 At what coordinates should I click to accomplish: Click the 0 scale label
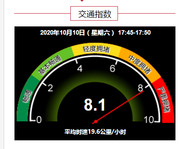pos(39,120)
